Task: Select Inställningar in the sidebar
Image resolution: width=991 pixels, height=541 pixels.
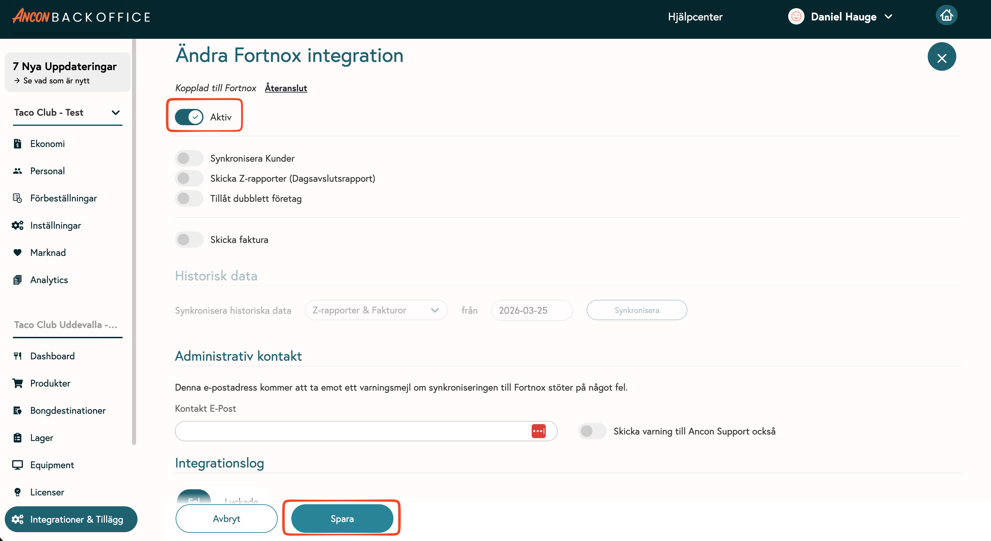Action: (56, 225)
